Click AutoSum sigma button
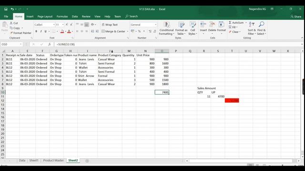Image resolution: width=305 pixels, height=171 pixels. coord(236,23)
